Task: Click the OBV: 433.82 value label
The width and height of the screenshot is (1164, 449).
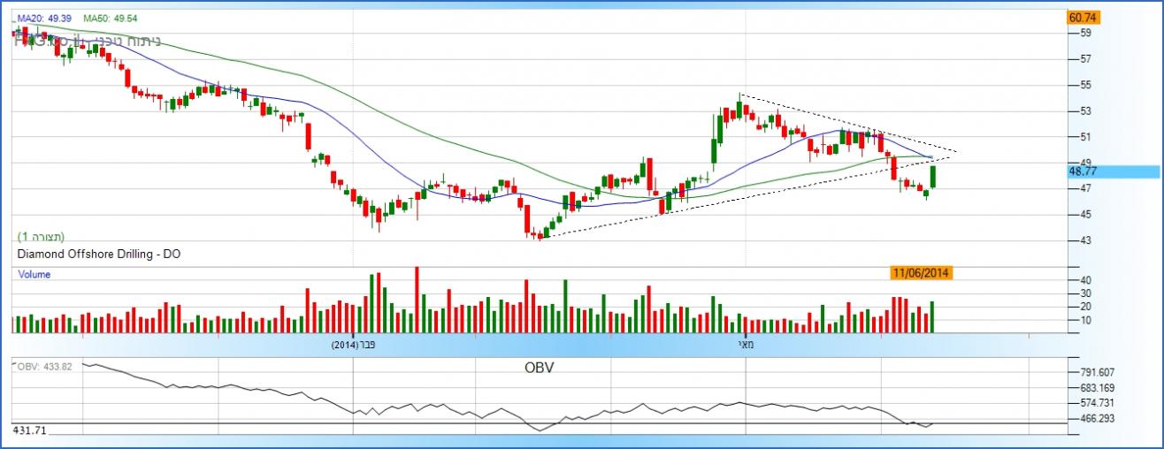Action: (42, 367)
